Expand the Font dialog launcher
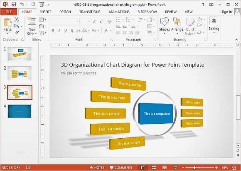The height and width of the screenshot is (171, 241). point(111,40)
